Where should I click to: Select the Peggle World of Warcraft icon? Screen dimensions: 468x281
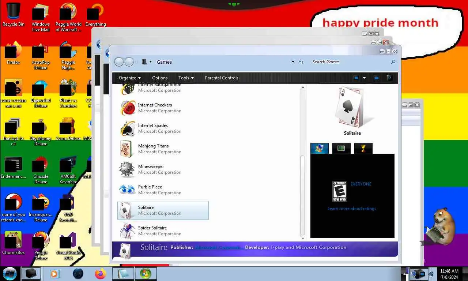68,18
